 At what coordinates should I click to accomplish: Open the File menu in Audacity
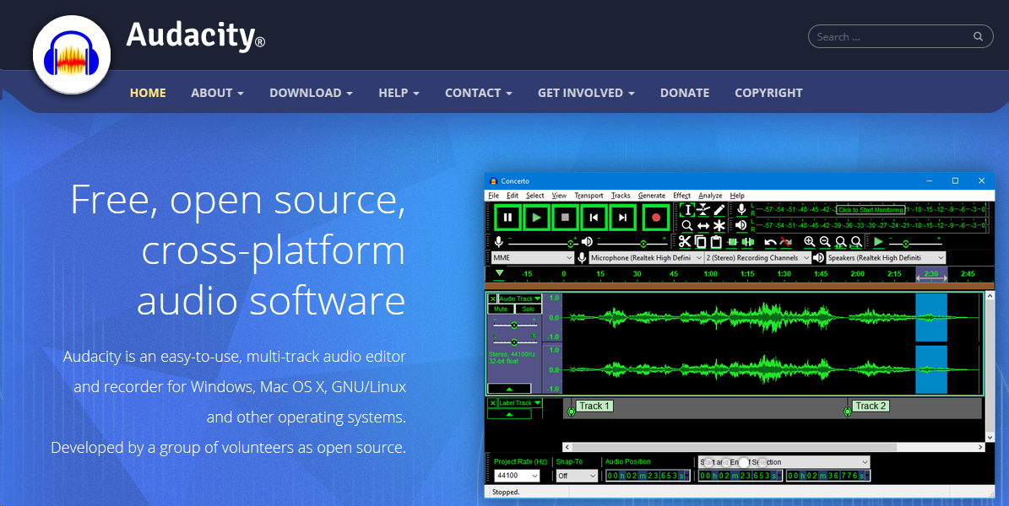[x=494, y=196]
